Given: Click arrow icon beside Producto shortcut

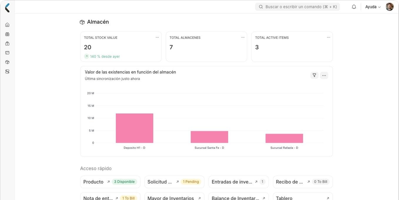Looking at the screenshot, I should (x=108, y=182).
